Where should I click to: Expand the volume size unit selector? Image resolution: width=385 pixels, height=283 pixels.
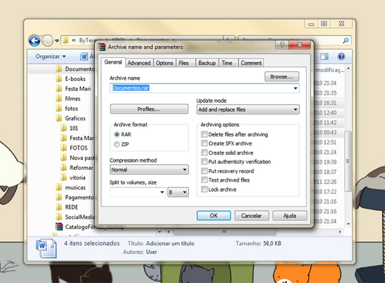pos(184,192)
